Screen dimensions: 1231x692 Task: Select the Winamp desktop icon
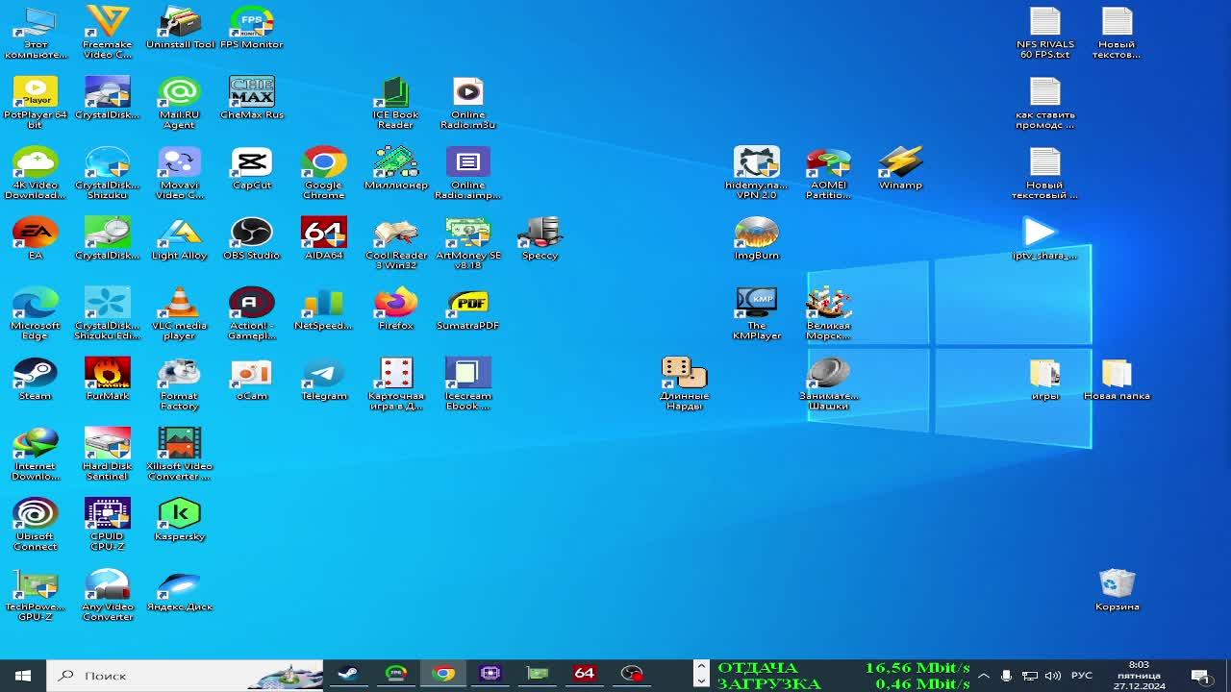(x=901, y=168)
